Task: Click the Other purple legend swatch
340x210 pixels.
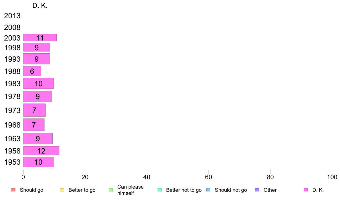Action: pyautogui.click(x=257, y=190)
